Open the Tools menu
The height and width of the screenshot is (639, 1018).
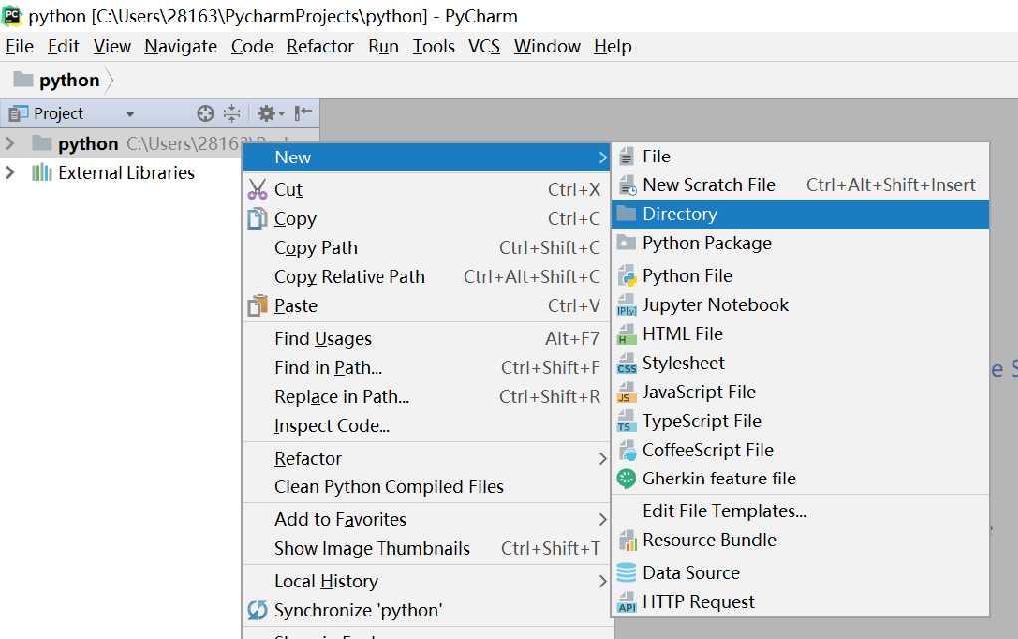(x=433, y=46)
